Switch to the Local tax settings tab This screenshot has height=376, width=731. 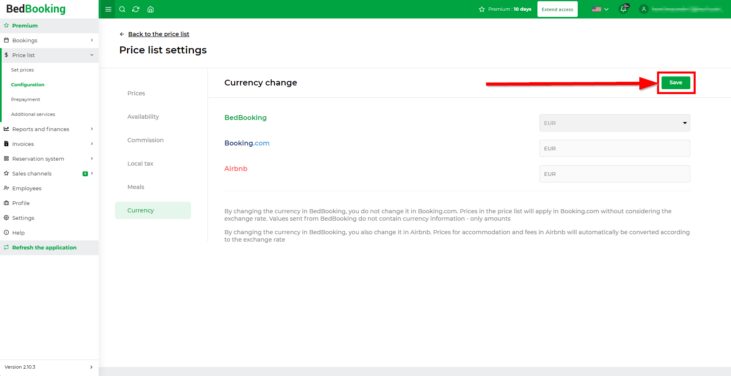(140, 164)
